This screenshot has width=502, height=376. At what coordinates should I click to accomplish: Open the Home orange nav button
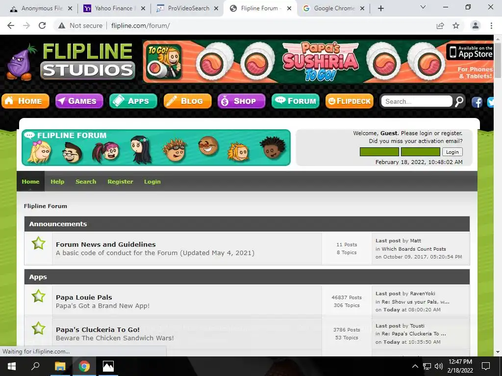point(25,101)
